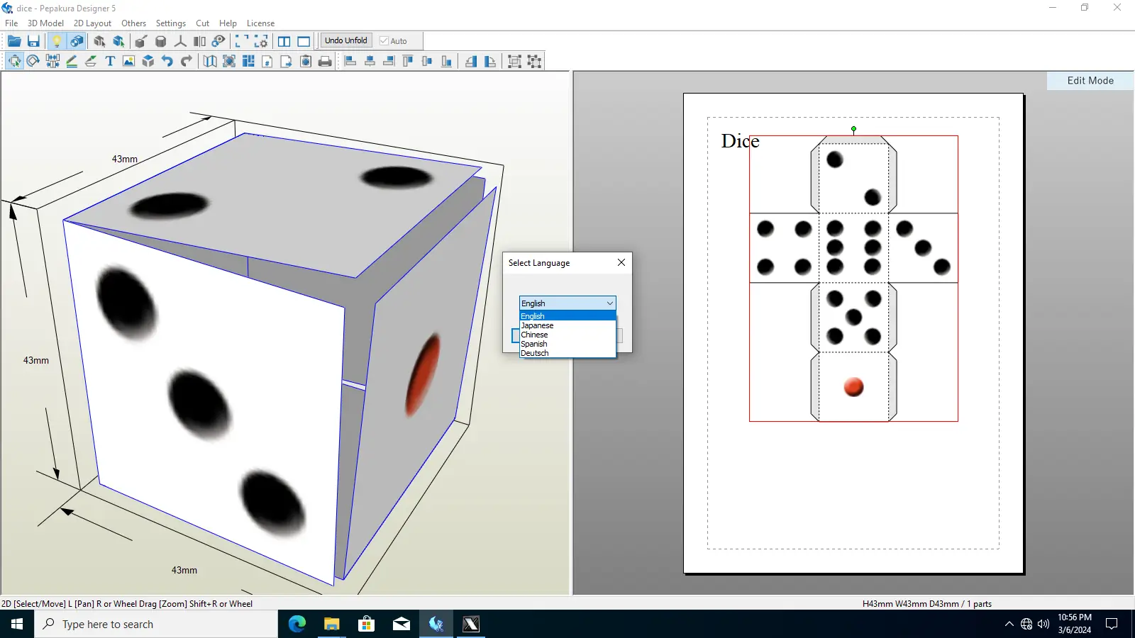1135x638 pixels.
Task: Toggle the light bulb lighting button
Action: coord(57,41)
